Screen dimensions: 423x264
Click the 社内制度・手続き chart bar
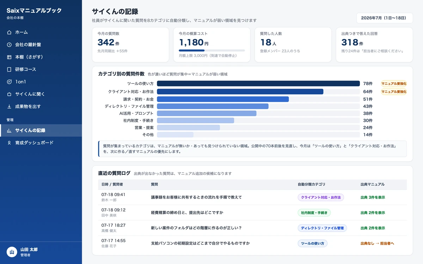pyautogui.click(x=195, y=120)
